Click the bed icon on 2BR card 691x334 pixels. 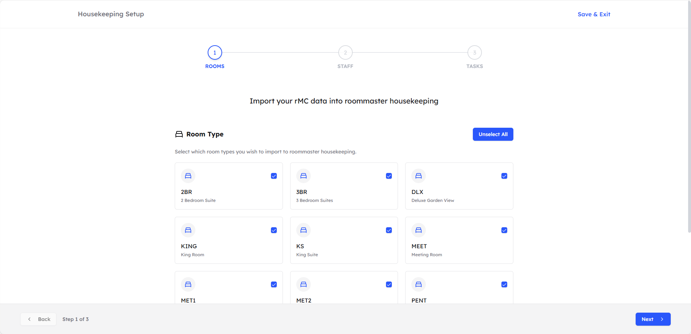pos(188,176)
